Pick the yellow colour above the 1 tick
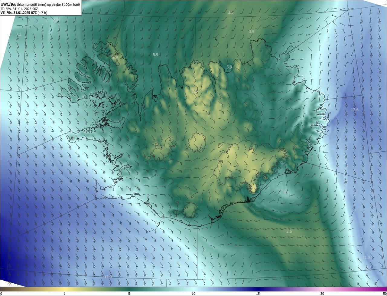This screenshot has height=296, width=387. point(65,289)
